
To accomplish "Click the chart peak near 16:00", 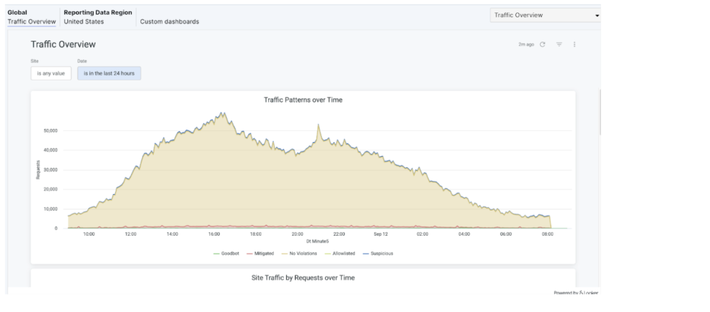I will tap(221, 113).
